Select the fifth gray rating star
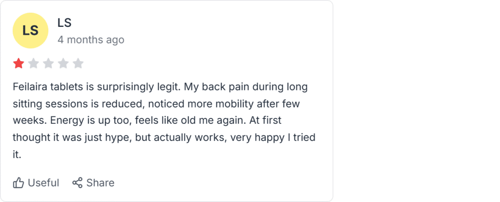Screen dimensions: 500x202 pyautogui.click(x=78, y=64)
